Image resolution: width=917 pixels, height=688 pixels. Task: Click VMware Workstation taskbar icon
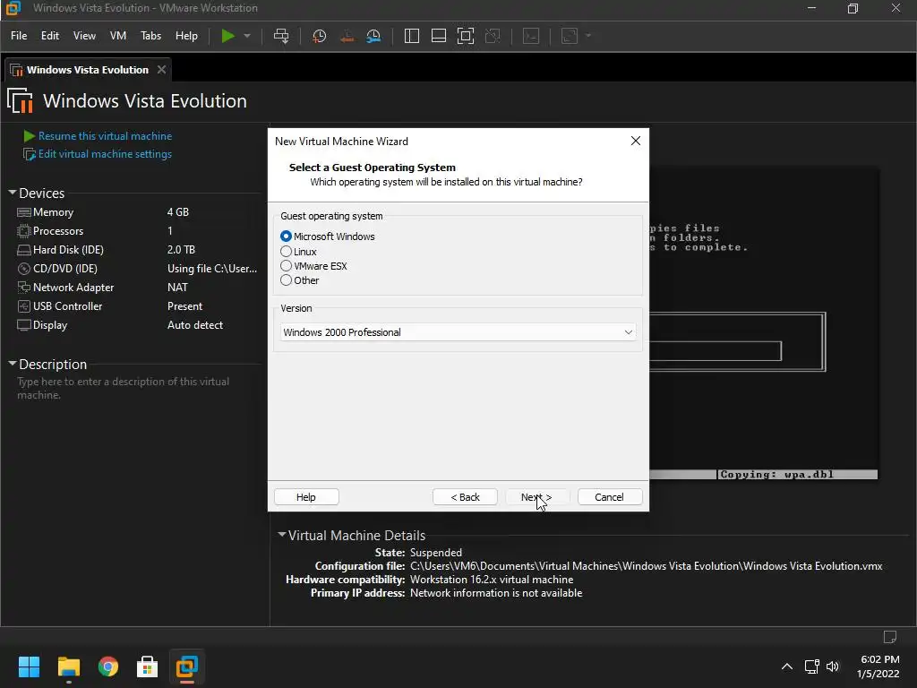tap(187, 666)
